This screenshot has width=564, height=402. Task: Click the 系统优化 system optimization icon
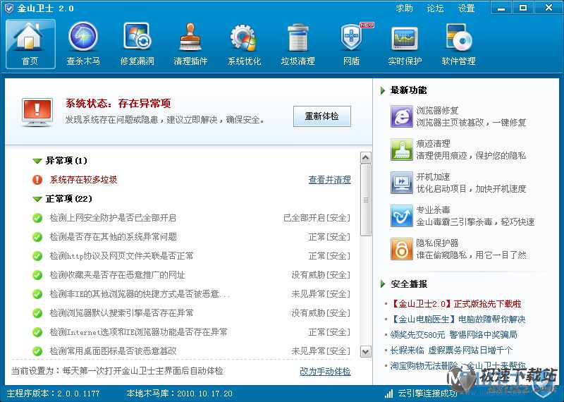point(244,37)
